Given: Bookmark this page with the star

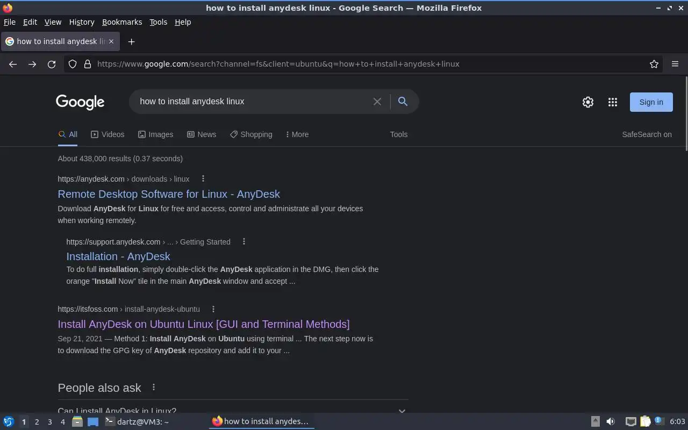Looking at the screenshot, I should 654,64.
